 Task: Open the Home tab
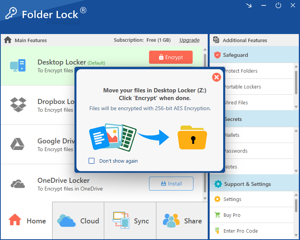click(x=27, y=220)
